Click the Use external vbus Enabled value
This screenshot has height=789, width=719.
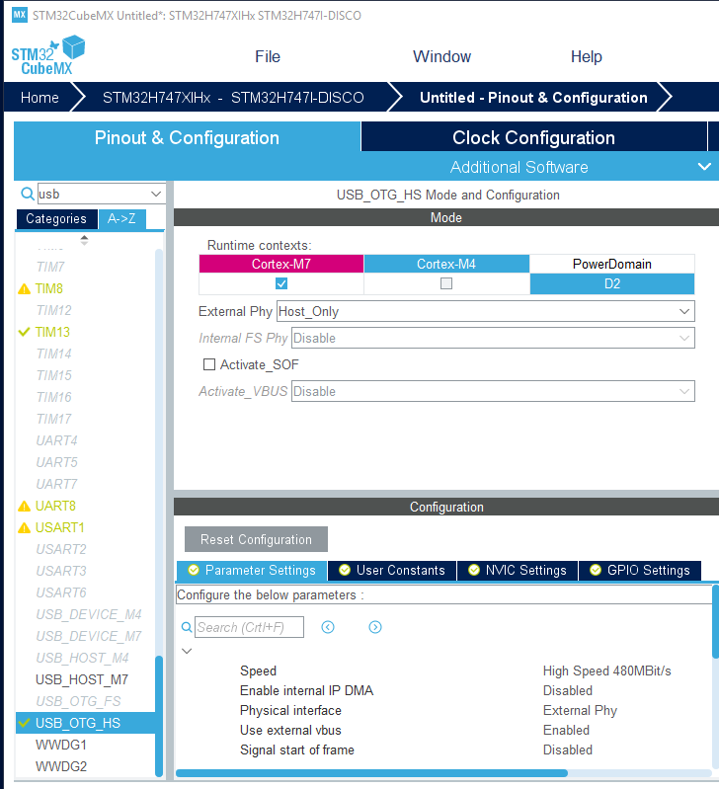coord(566,730)
